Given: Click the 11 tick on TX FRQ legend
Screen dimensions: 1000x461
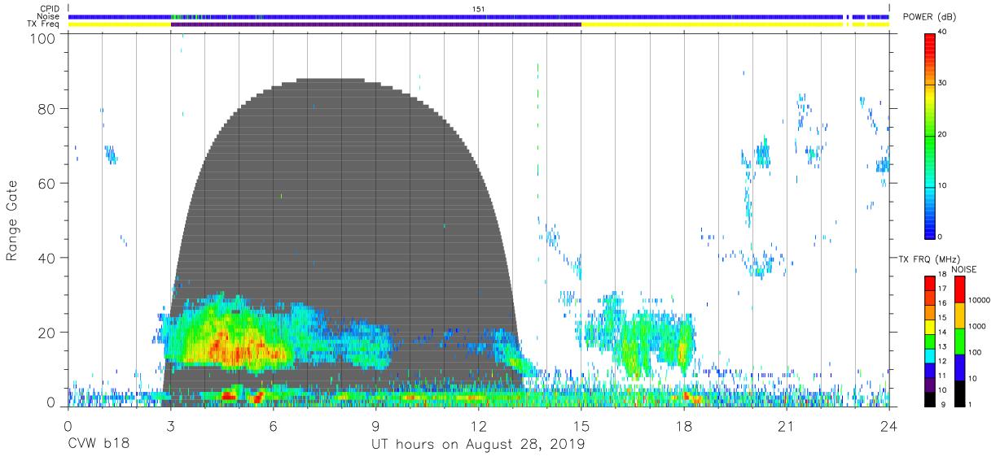Looking at the screenshot, I should pyautogui.click(x=943, y=375).
